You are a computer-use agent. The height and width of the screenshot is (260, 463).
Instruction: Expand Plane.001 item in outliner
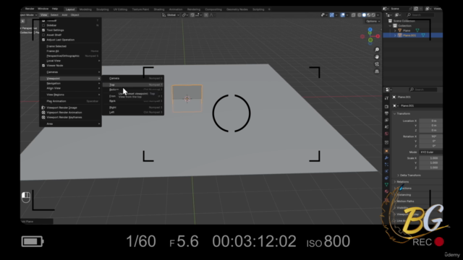pyautogui.click(x=395, y=35)
